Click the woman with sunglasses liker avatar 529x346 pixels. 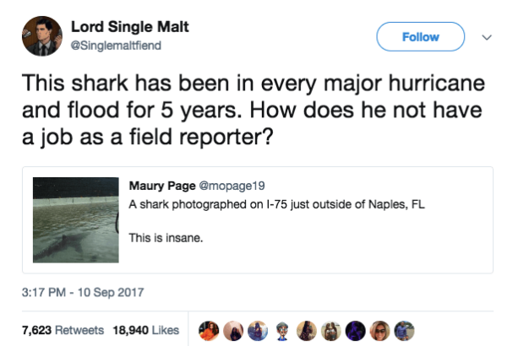[381, 330]
